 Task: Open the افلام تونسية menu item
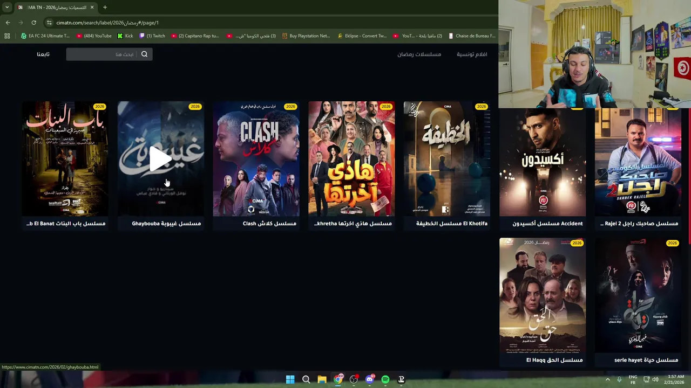point(472,54)
